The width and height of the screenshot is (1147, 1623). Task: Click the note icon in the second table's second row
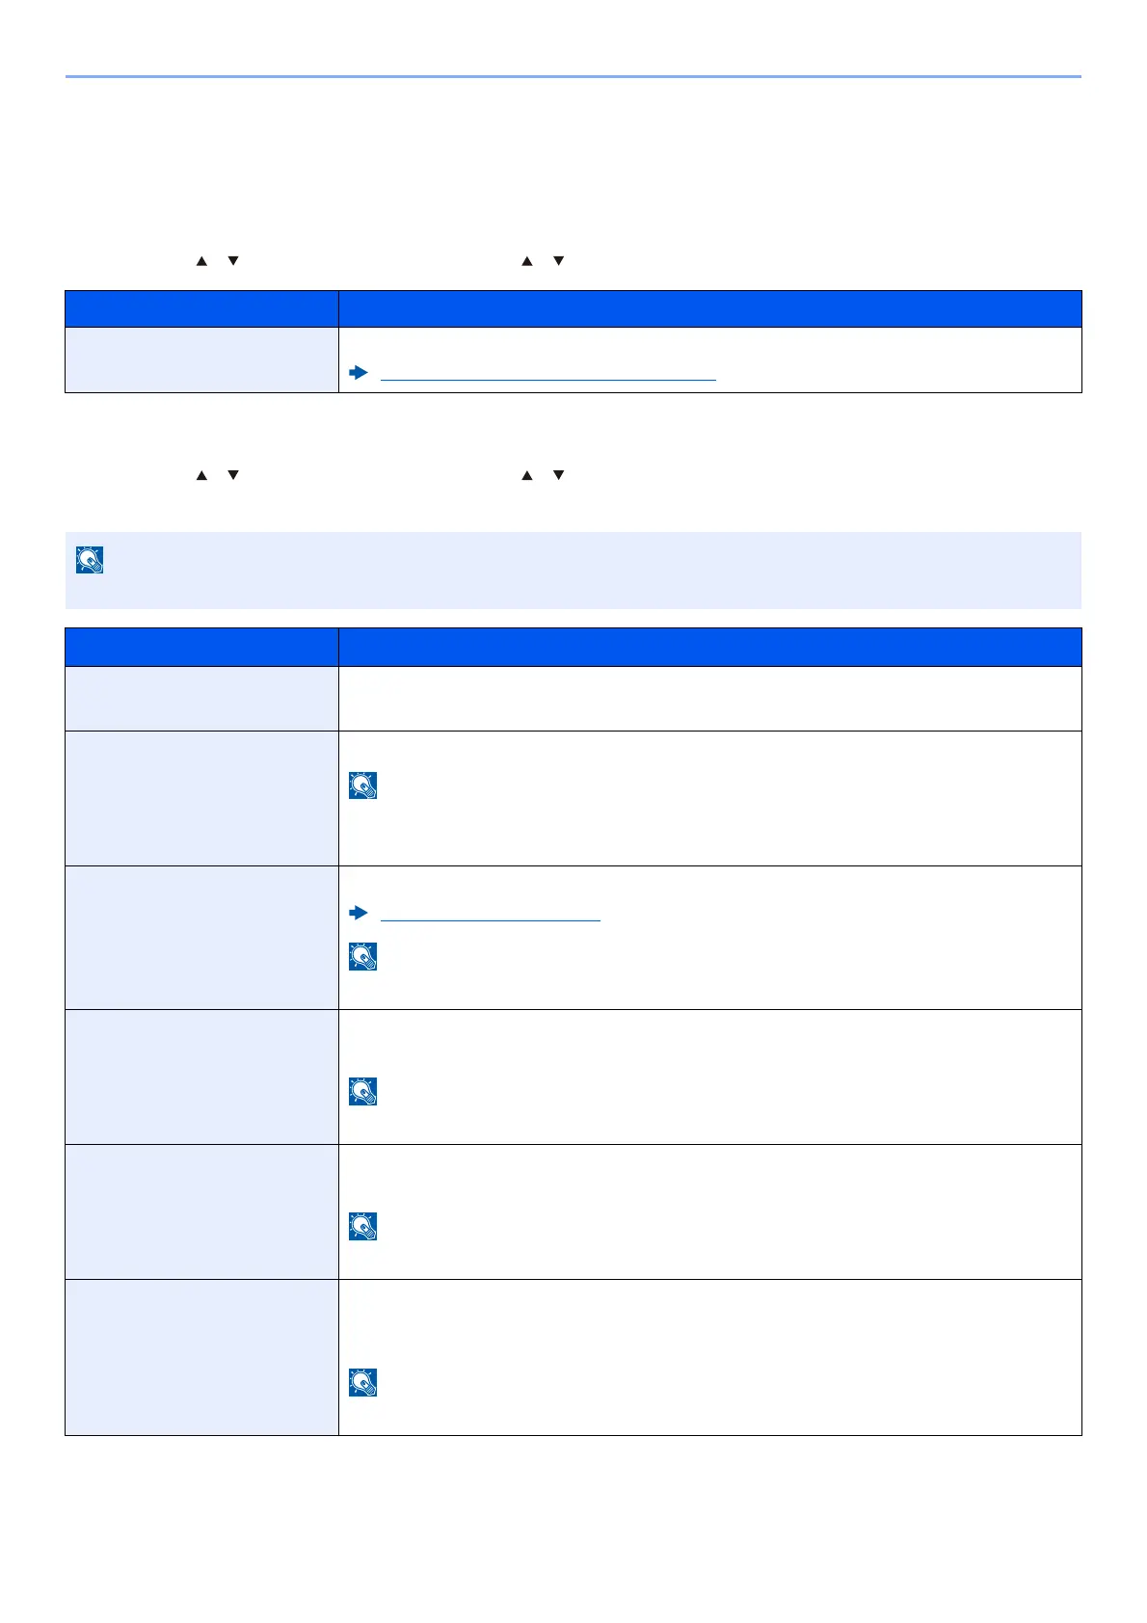[362, 785]
